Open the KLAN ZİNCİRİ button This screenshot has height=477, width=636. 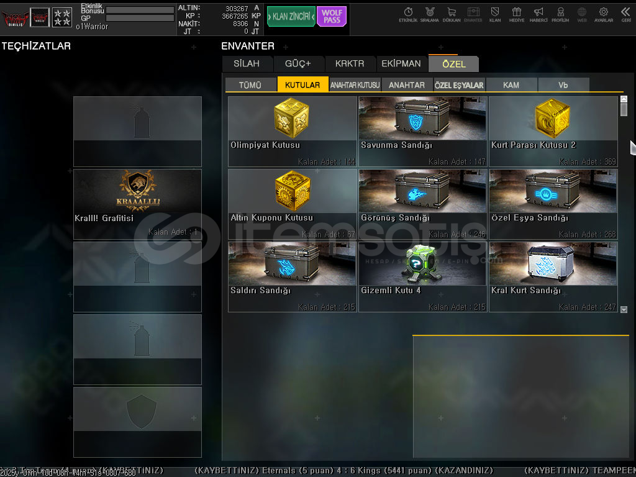(x=291, y=17)
